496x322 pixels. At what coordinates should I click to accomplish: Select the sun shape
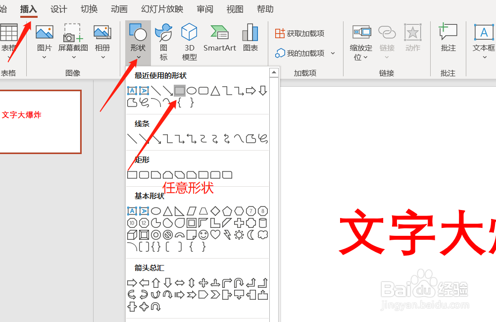[x=239, y=235]
